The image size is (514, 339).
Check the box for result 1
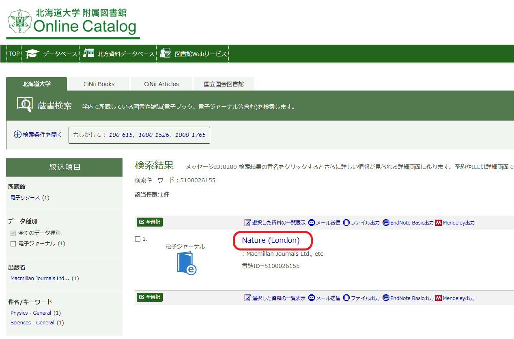[x=138, y=239]
